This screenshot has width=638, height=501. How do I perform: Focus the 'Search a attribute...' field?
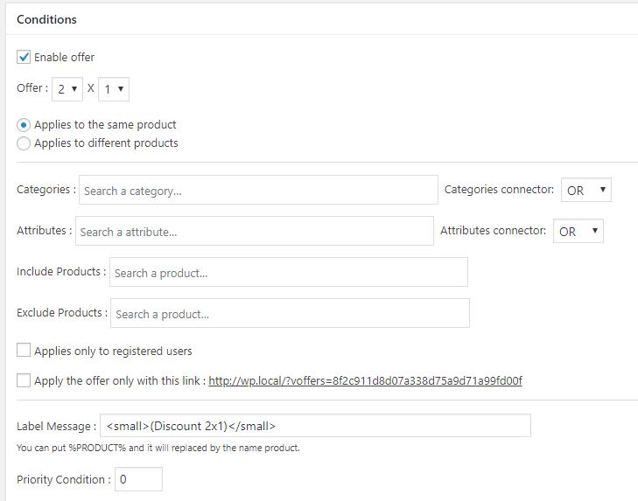(x=254, y=232)
